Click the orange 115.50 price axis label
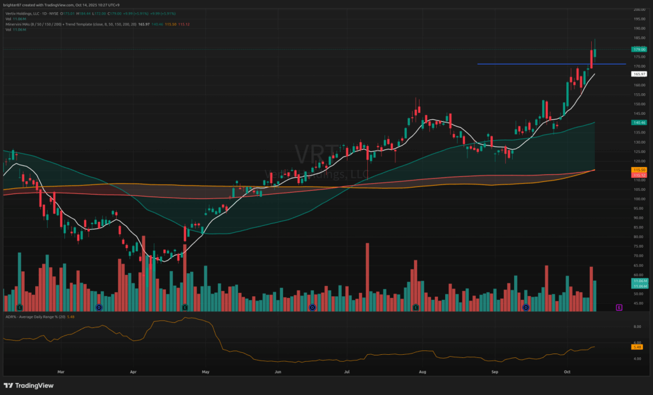The height and width of the screenshot is (395, 653). point(639,170)
